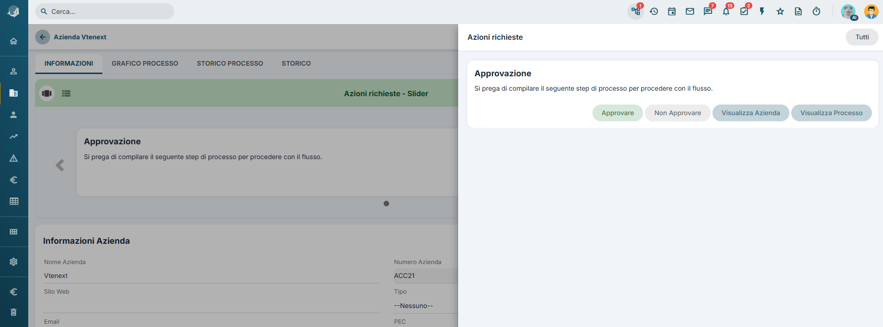
Task: Click the slider pagination dot
Action: click(386, 204)
